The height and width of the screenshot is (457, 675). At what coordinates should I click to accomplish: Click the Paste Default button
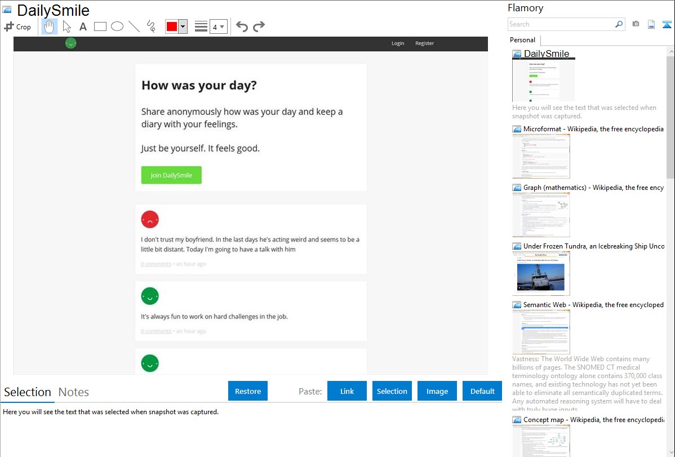[482, 391]
